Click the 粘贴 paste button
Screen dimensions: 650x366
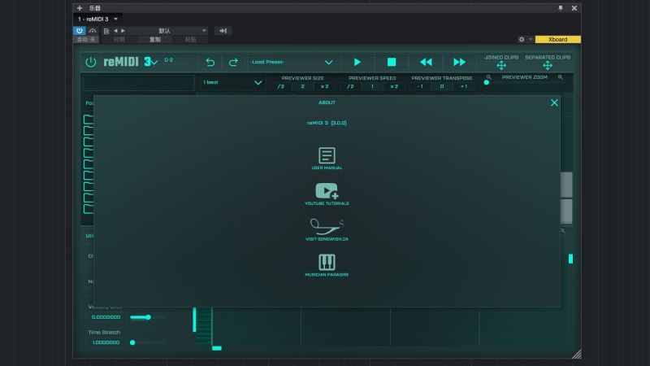click(x=190, y=39)
